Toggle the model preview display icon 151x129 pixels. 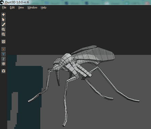coord(3,42)
